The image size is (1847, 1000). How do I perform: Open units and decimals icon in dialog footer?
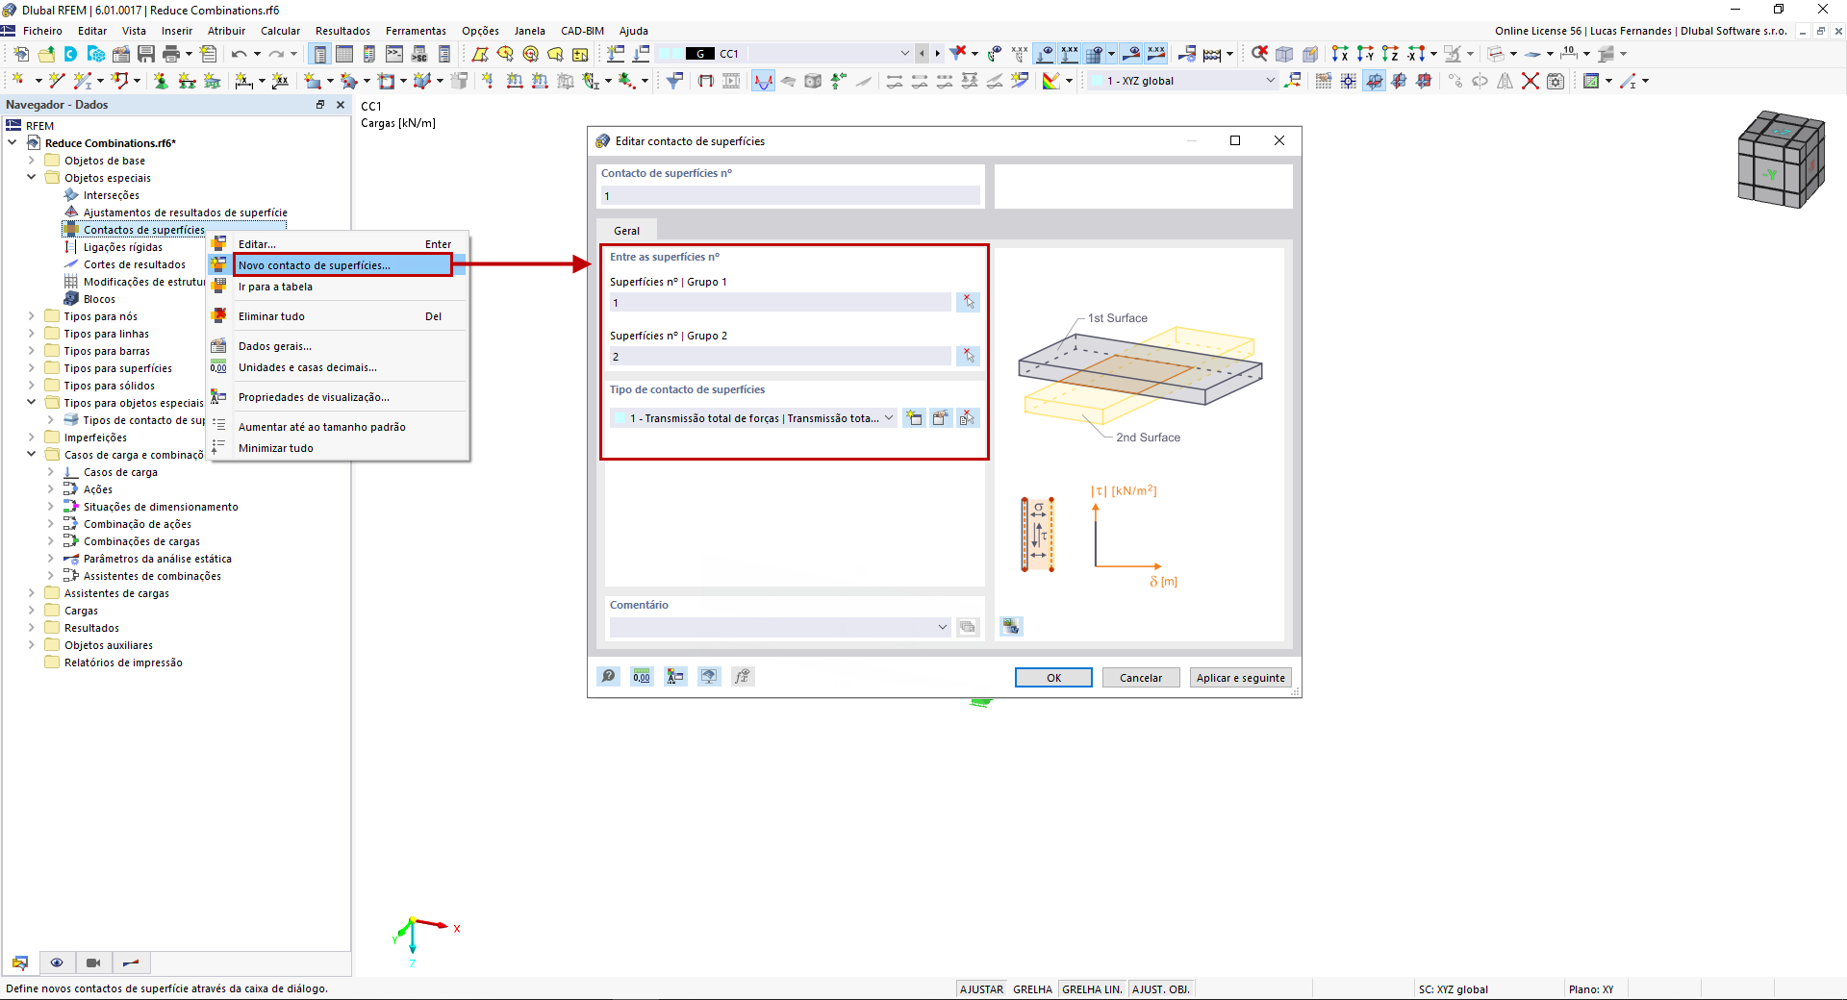(x=642, y=677)
